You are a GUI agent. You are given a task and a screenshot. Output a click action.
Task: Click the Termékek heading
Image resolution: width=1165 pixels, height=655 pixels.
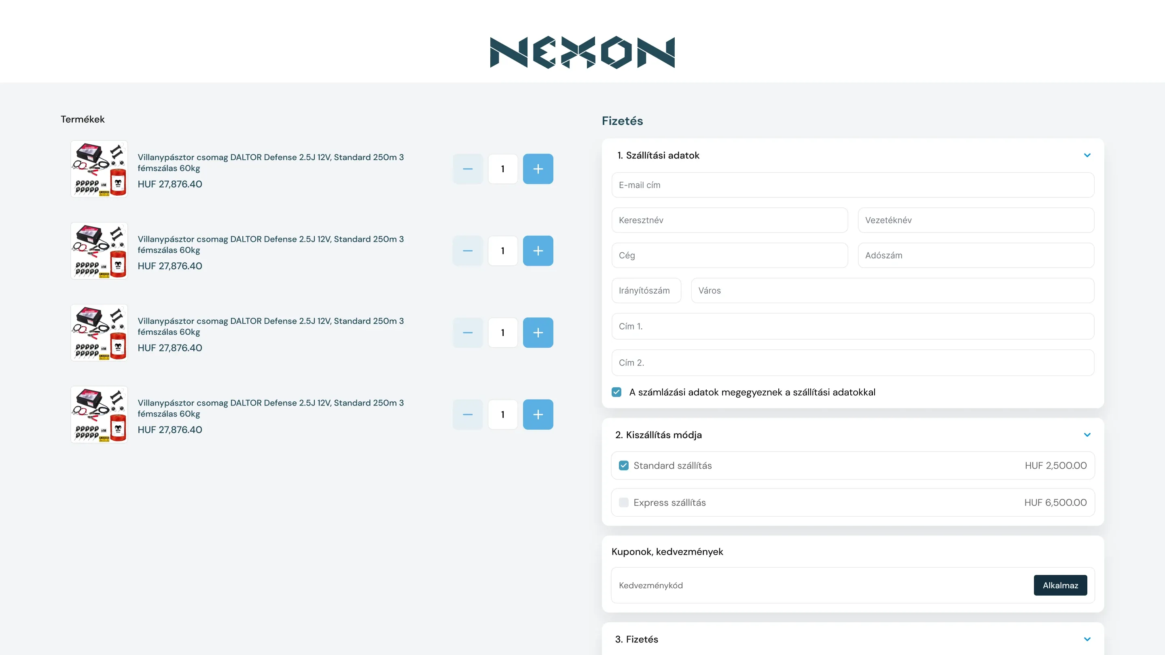82,119
